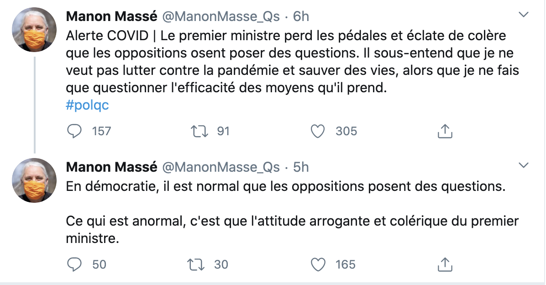View the second tweet's profile avatar
The height and width of the screenshot is (285, 546).
[34, 180]
